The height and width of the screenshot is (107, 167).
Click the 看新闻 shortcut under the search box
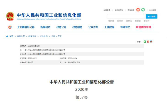point(111,21)
